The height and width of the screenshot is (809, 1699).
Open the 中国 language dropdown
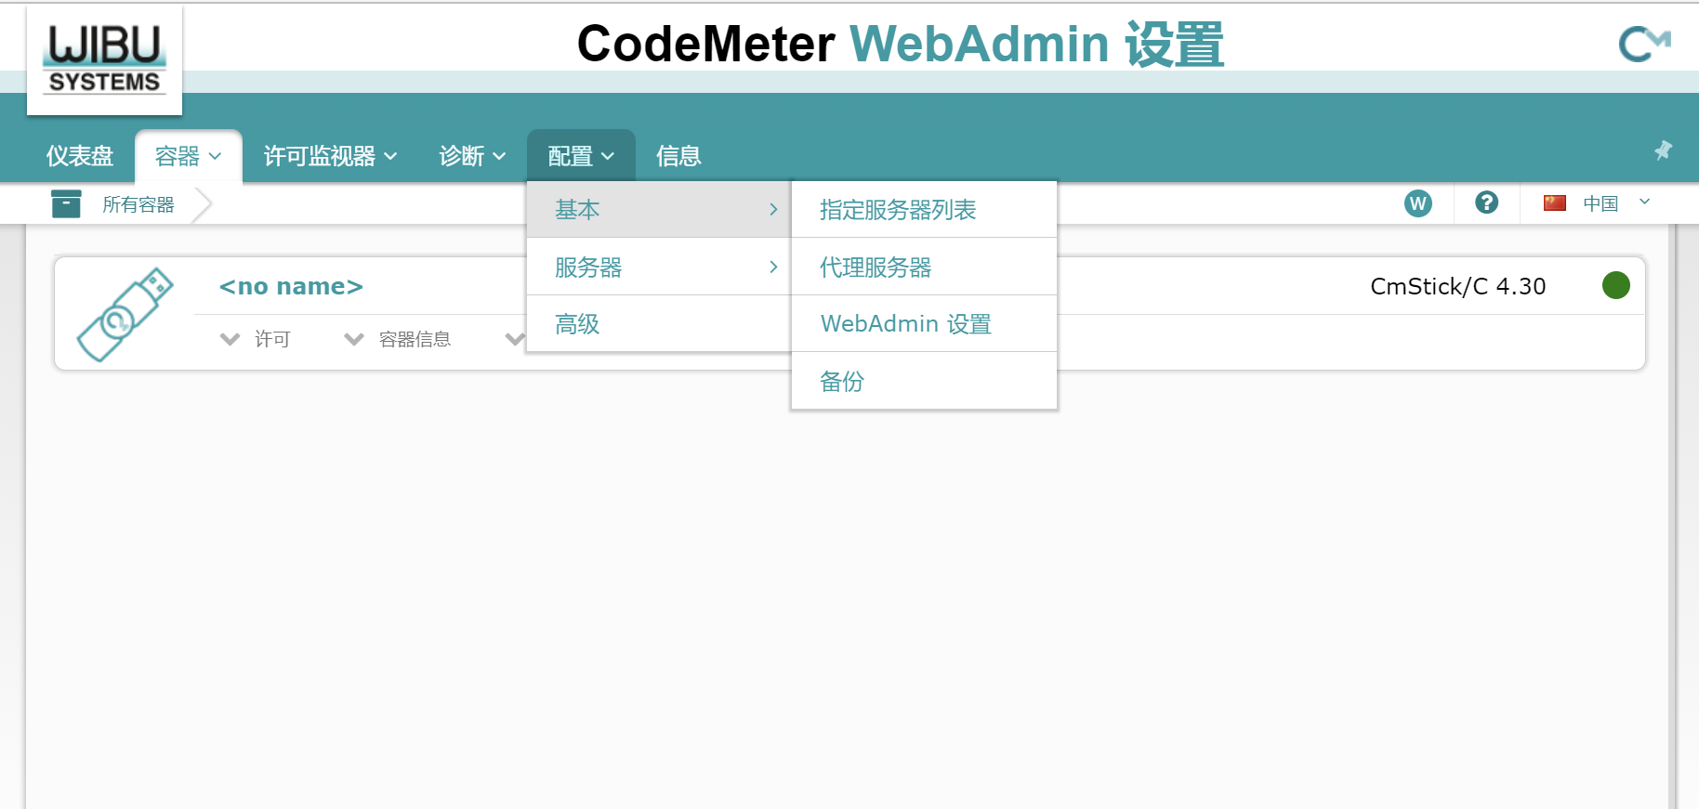[x=1613, y=203]
